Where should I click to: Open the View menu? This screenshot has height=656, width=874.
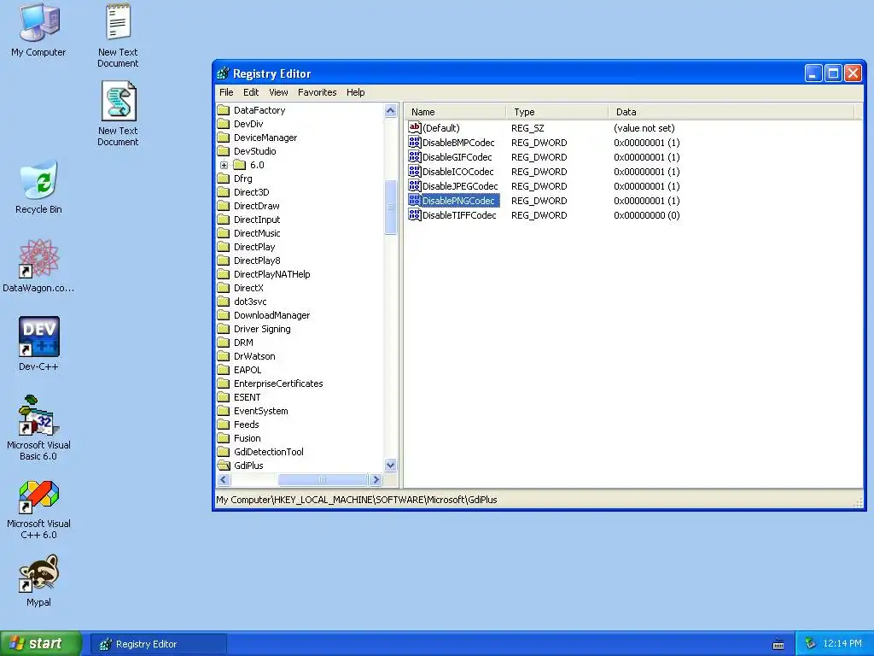pyautogui.click(x=279, y=92)
